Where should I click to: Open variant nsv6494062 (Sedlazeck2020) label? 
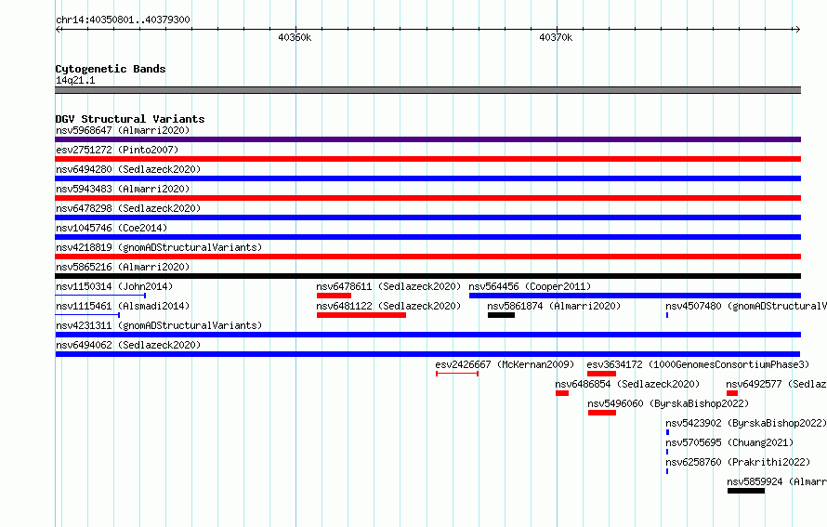[128, 345]
